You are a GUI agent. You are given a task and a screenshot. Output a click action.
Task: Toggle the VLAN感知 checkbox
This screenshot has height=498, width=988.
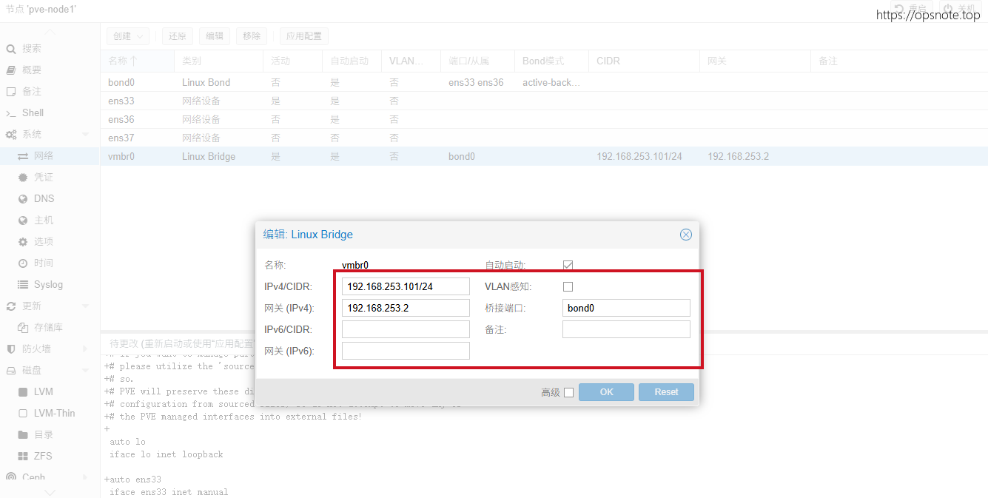(x=568, y=287)
